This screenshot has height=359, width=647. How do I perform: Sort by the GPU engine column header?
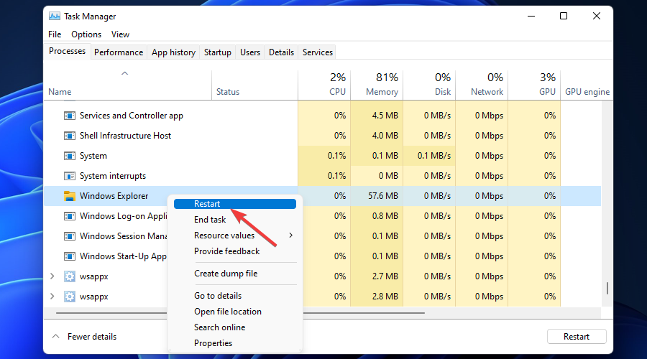pyautogui.click(x=587, y=85)
